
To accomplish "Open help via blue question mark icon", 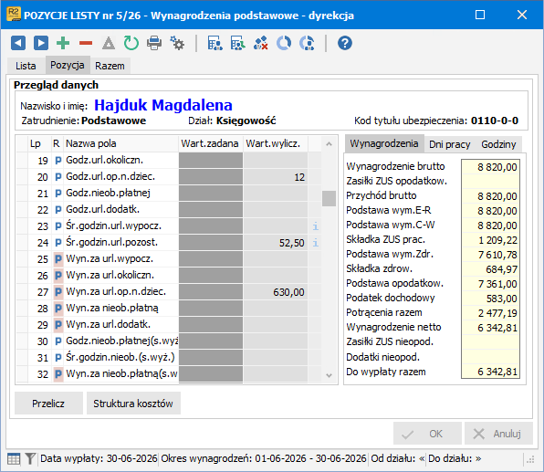I will click(x=345, y=44).
